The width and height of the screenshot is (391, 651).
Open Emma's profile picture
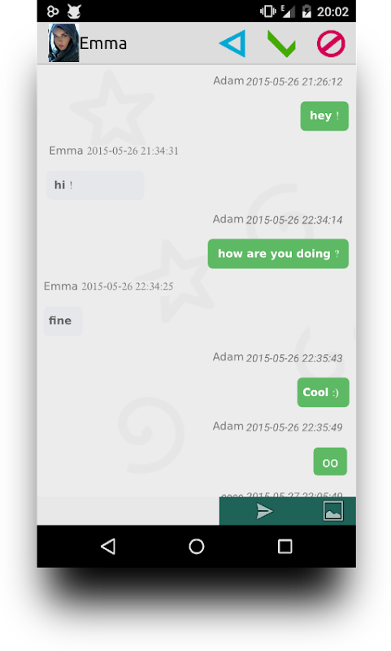pos(63,43)
